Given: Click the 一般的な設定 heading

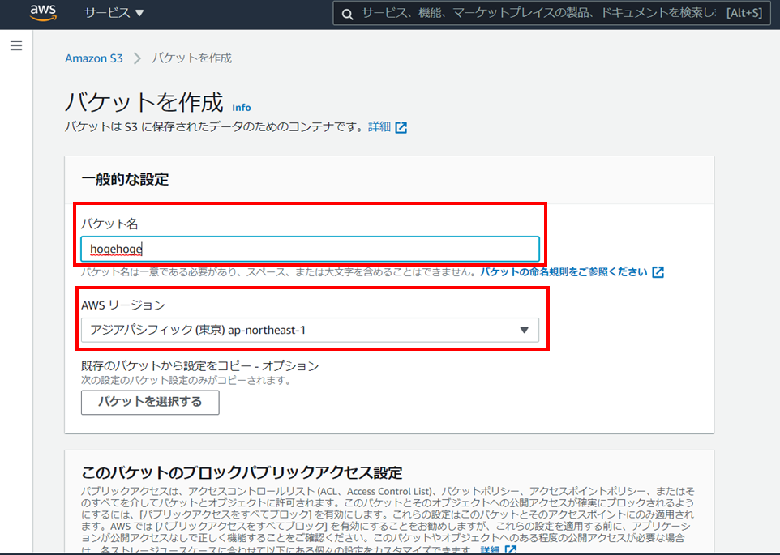Looking at the screenshot, I should 125,179.
